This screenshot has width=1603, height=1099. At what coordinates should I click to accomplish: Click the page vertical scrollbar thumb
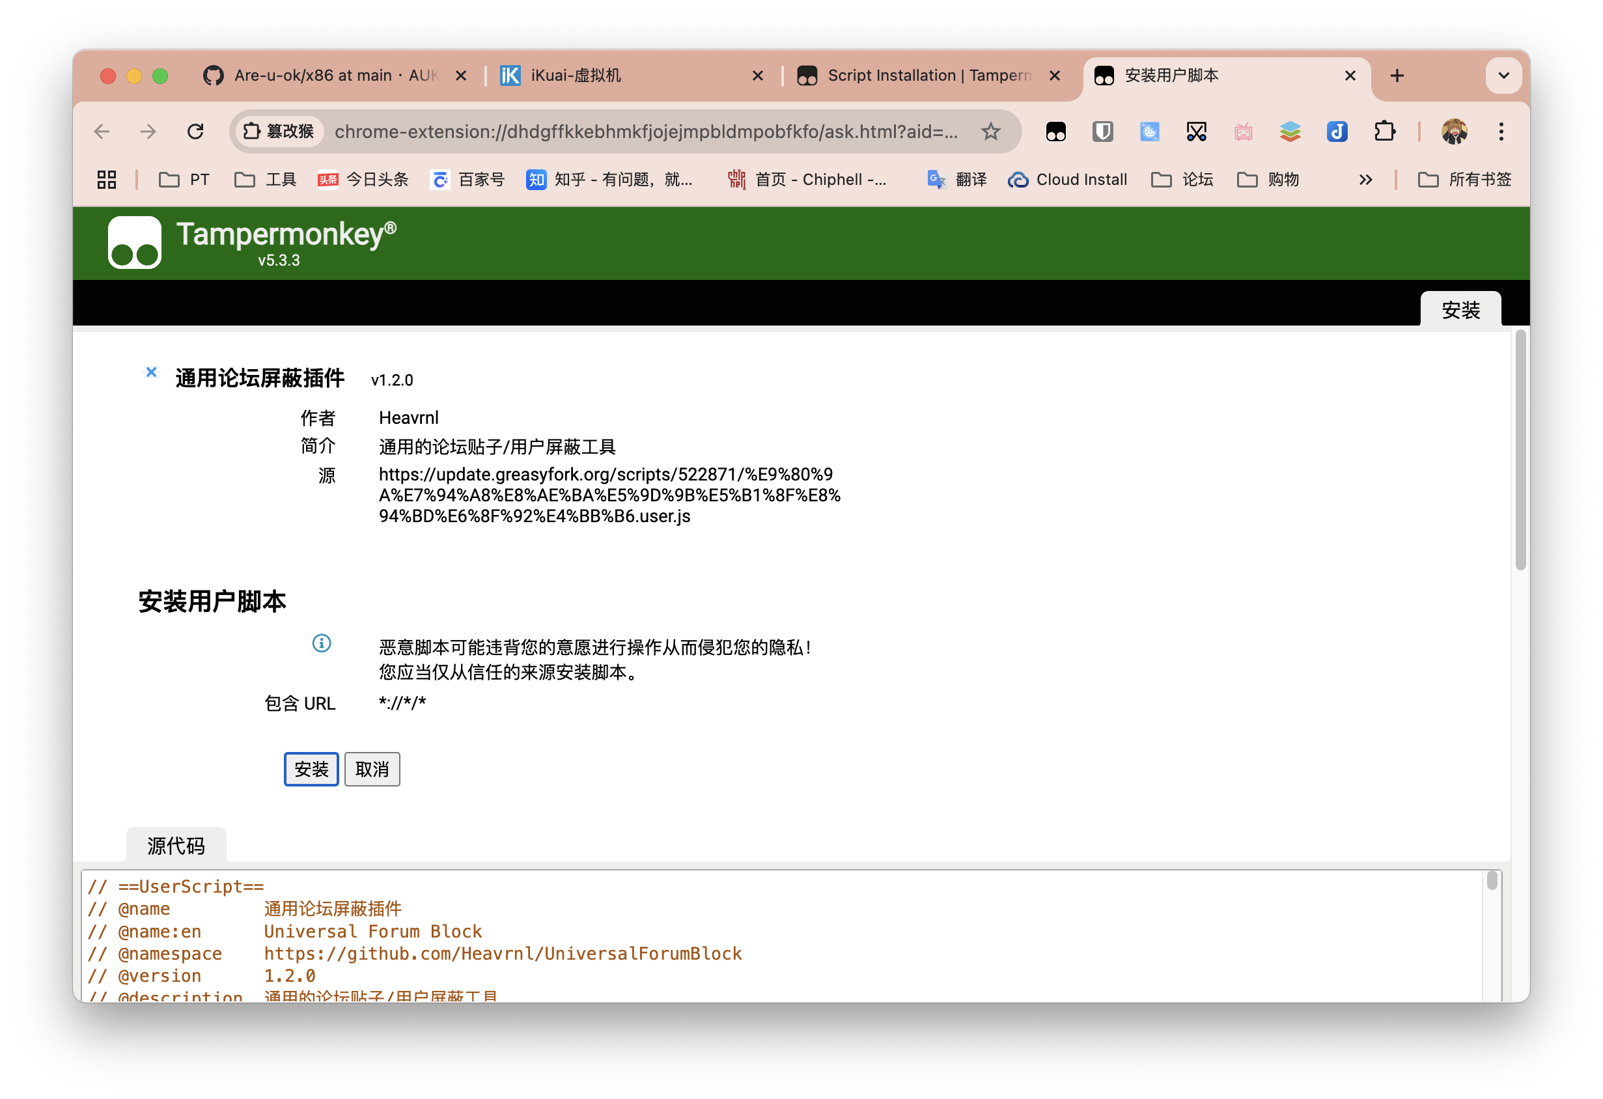(x=1520, y=451)
